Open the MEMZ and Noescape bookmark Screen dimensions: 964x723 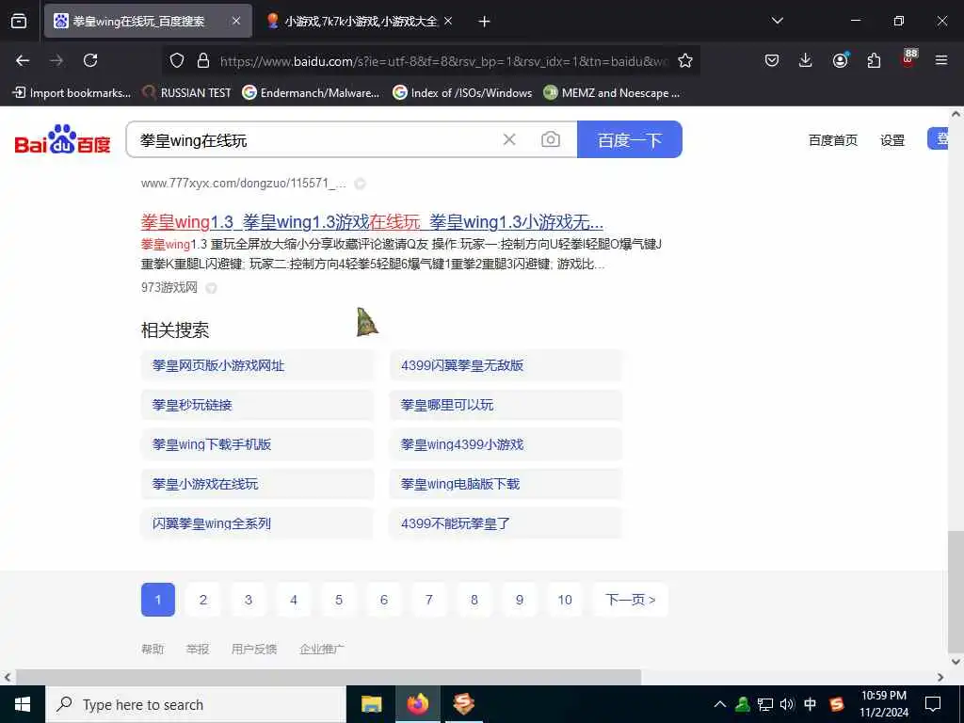[x=612, y=93]
